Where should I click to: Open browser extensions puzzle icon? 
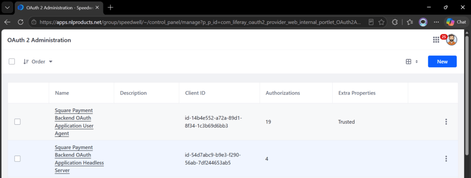click(x=395, y=22)
